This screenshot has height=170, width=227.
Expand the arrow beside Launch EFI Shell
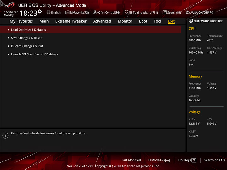pyautogui.click(x=9, y=54)
